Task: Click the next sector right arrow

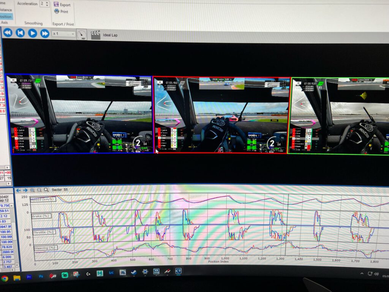Action: (x=25, y=190)
